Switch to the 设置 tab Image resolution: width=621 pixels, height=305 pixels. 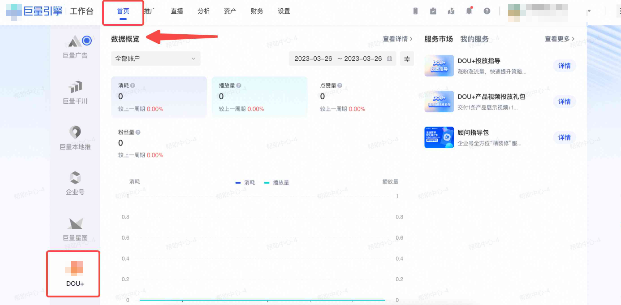(284, 11)
